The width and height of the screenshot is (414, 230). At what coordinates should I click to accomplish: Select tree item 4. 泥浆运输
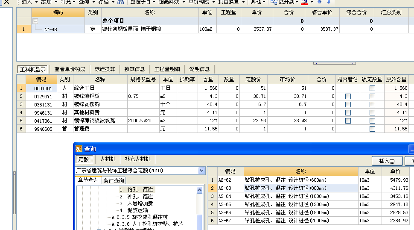(134, 210)
